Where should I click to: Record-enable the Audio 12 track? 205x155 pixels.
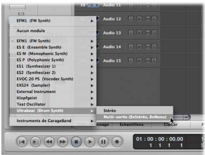click(x=139, y=19)
